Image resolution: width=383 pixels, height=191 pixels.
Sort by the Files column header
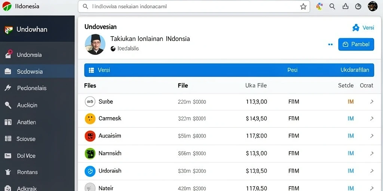point(90,85)
